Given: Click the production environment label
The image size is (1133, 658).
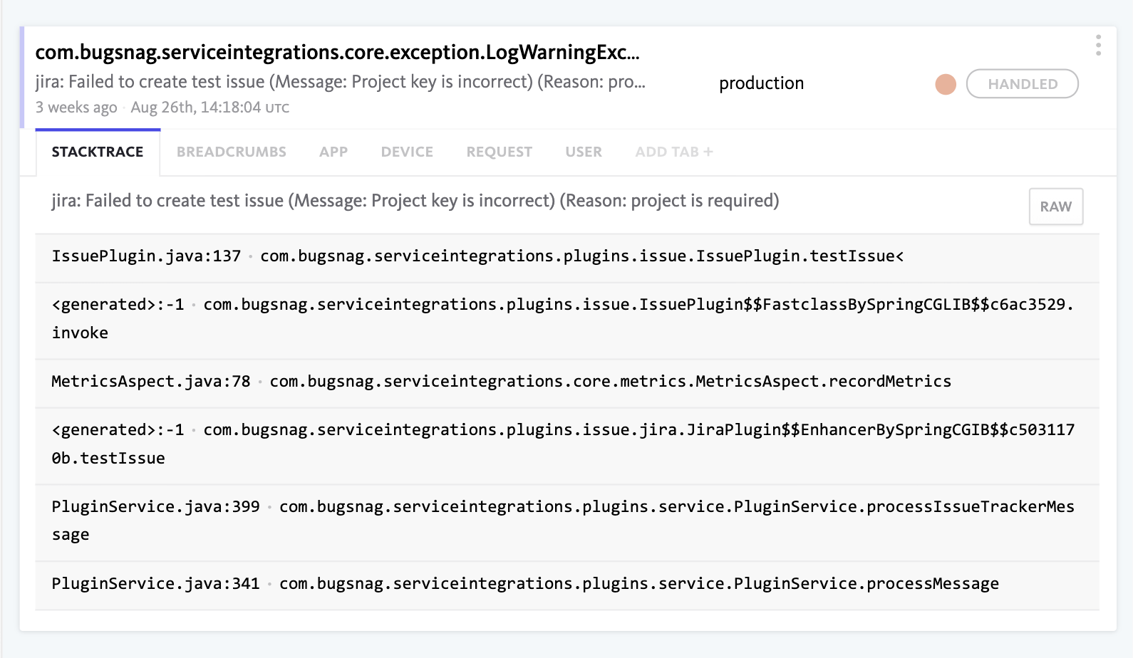Looking at the screenshot, I should click(x=761, y=83).
